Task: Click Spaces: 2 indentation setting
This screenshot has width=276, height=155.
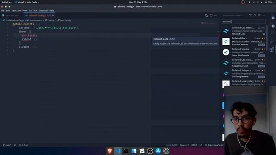Action: tap(184, 145)
